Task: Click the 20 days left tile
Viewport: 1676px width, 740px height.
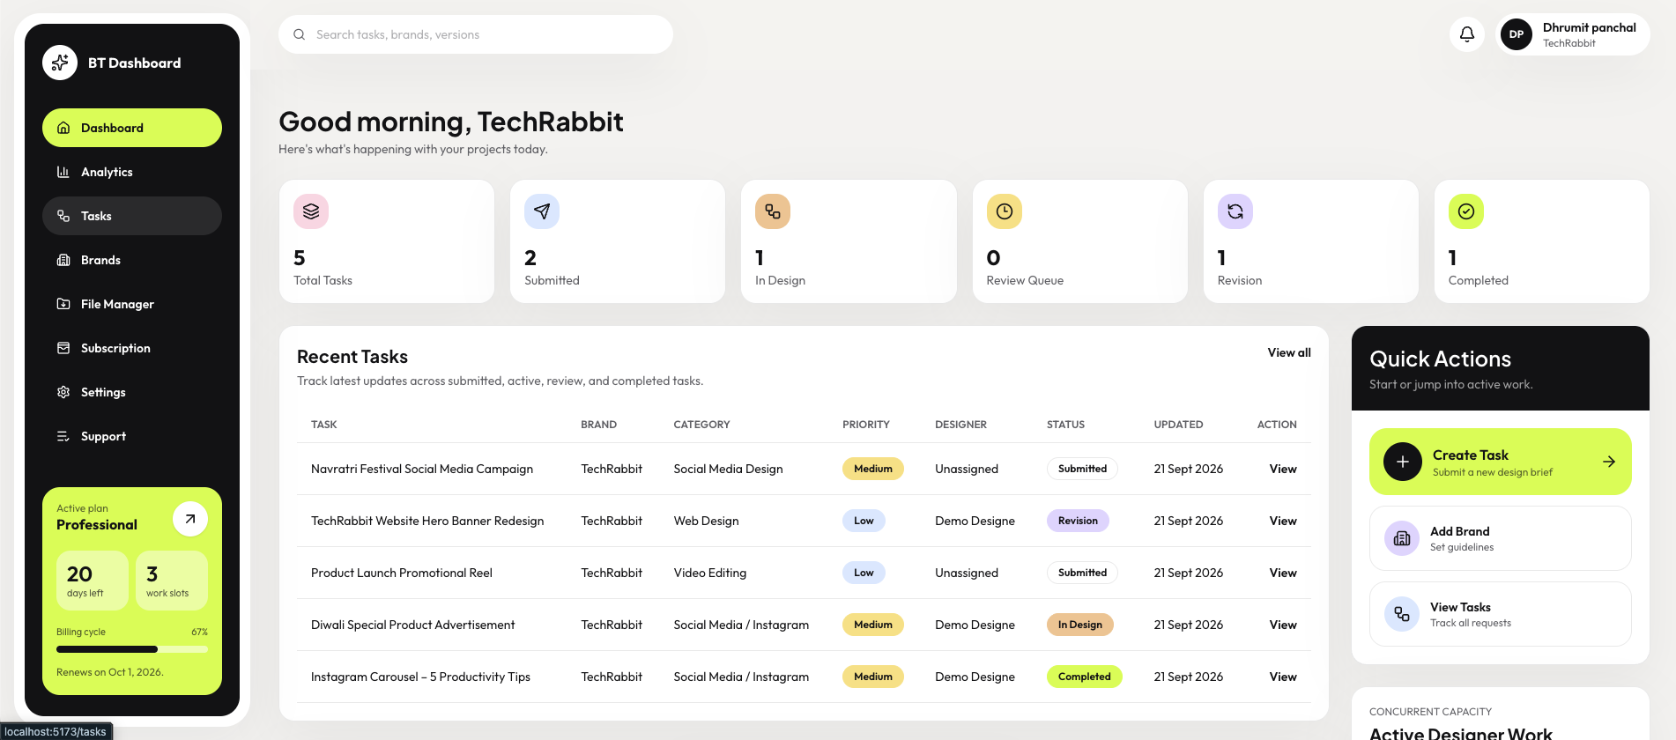Action: [x=93, y=581]
